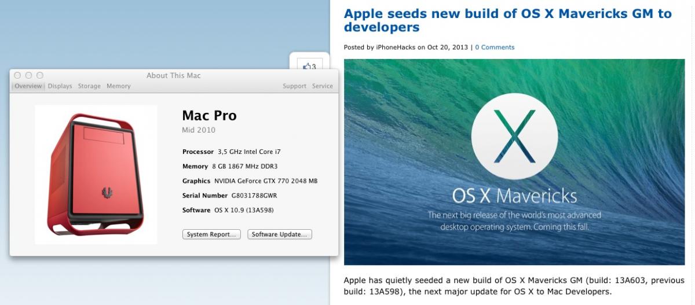The height and width of the screenshot is (305, 695).
Task: Click the About This Mac window title
Action: pos(174,75)
